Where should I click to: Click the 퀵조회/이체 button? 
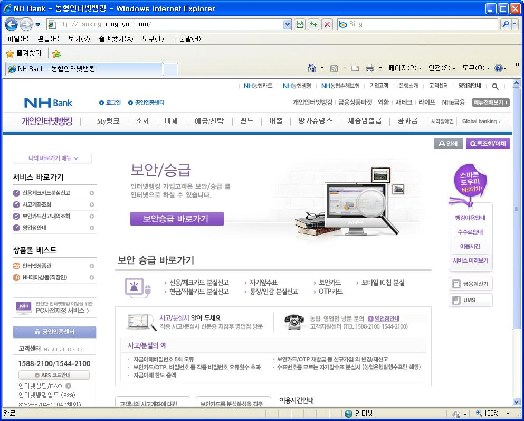[x=488, y=144]
